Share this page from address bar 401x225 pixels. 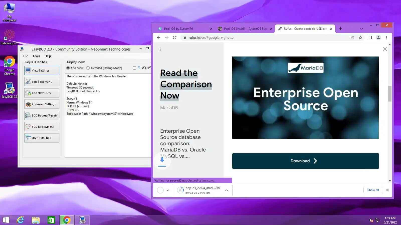click(x=352, y=37)
